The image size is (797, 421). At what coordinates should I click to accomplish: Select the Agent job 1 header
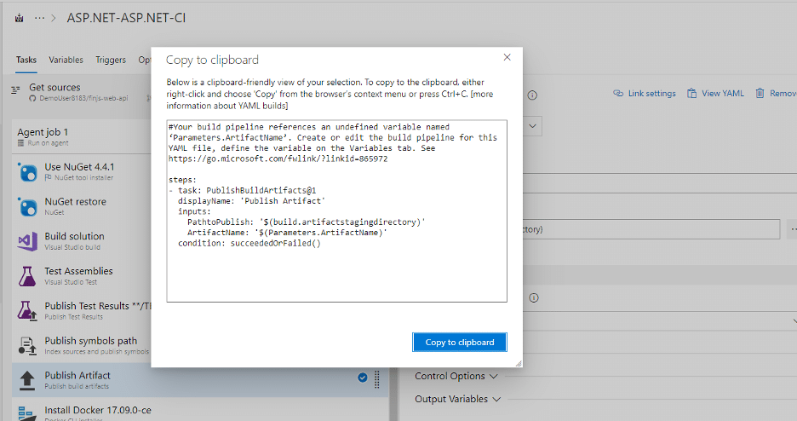(82, 136)
